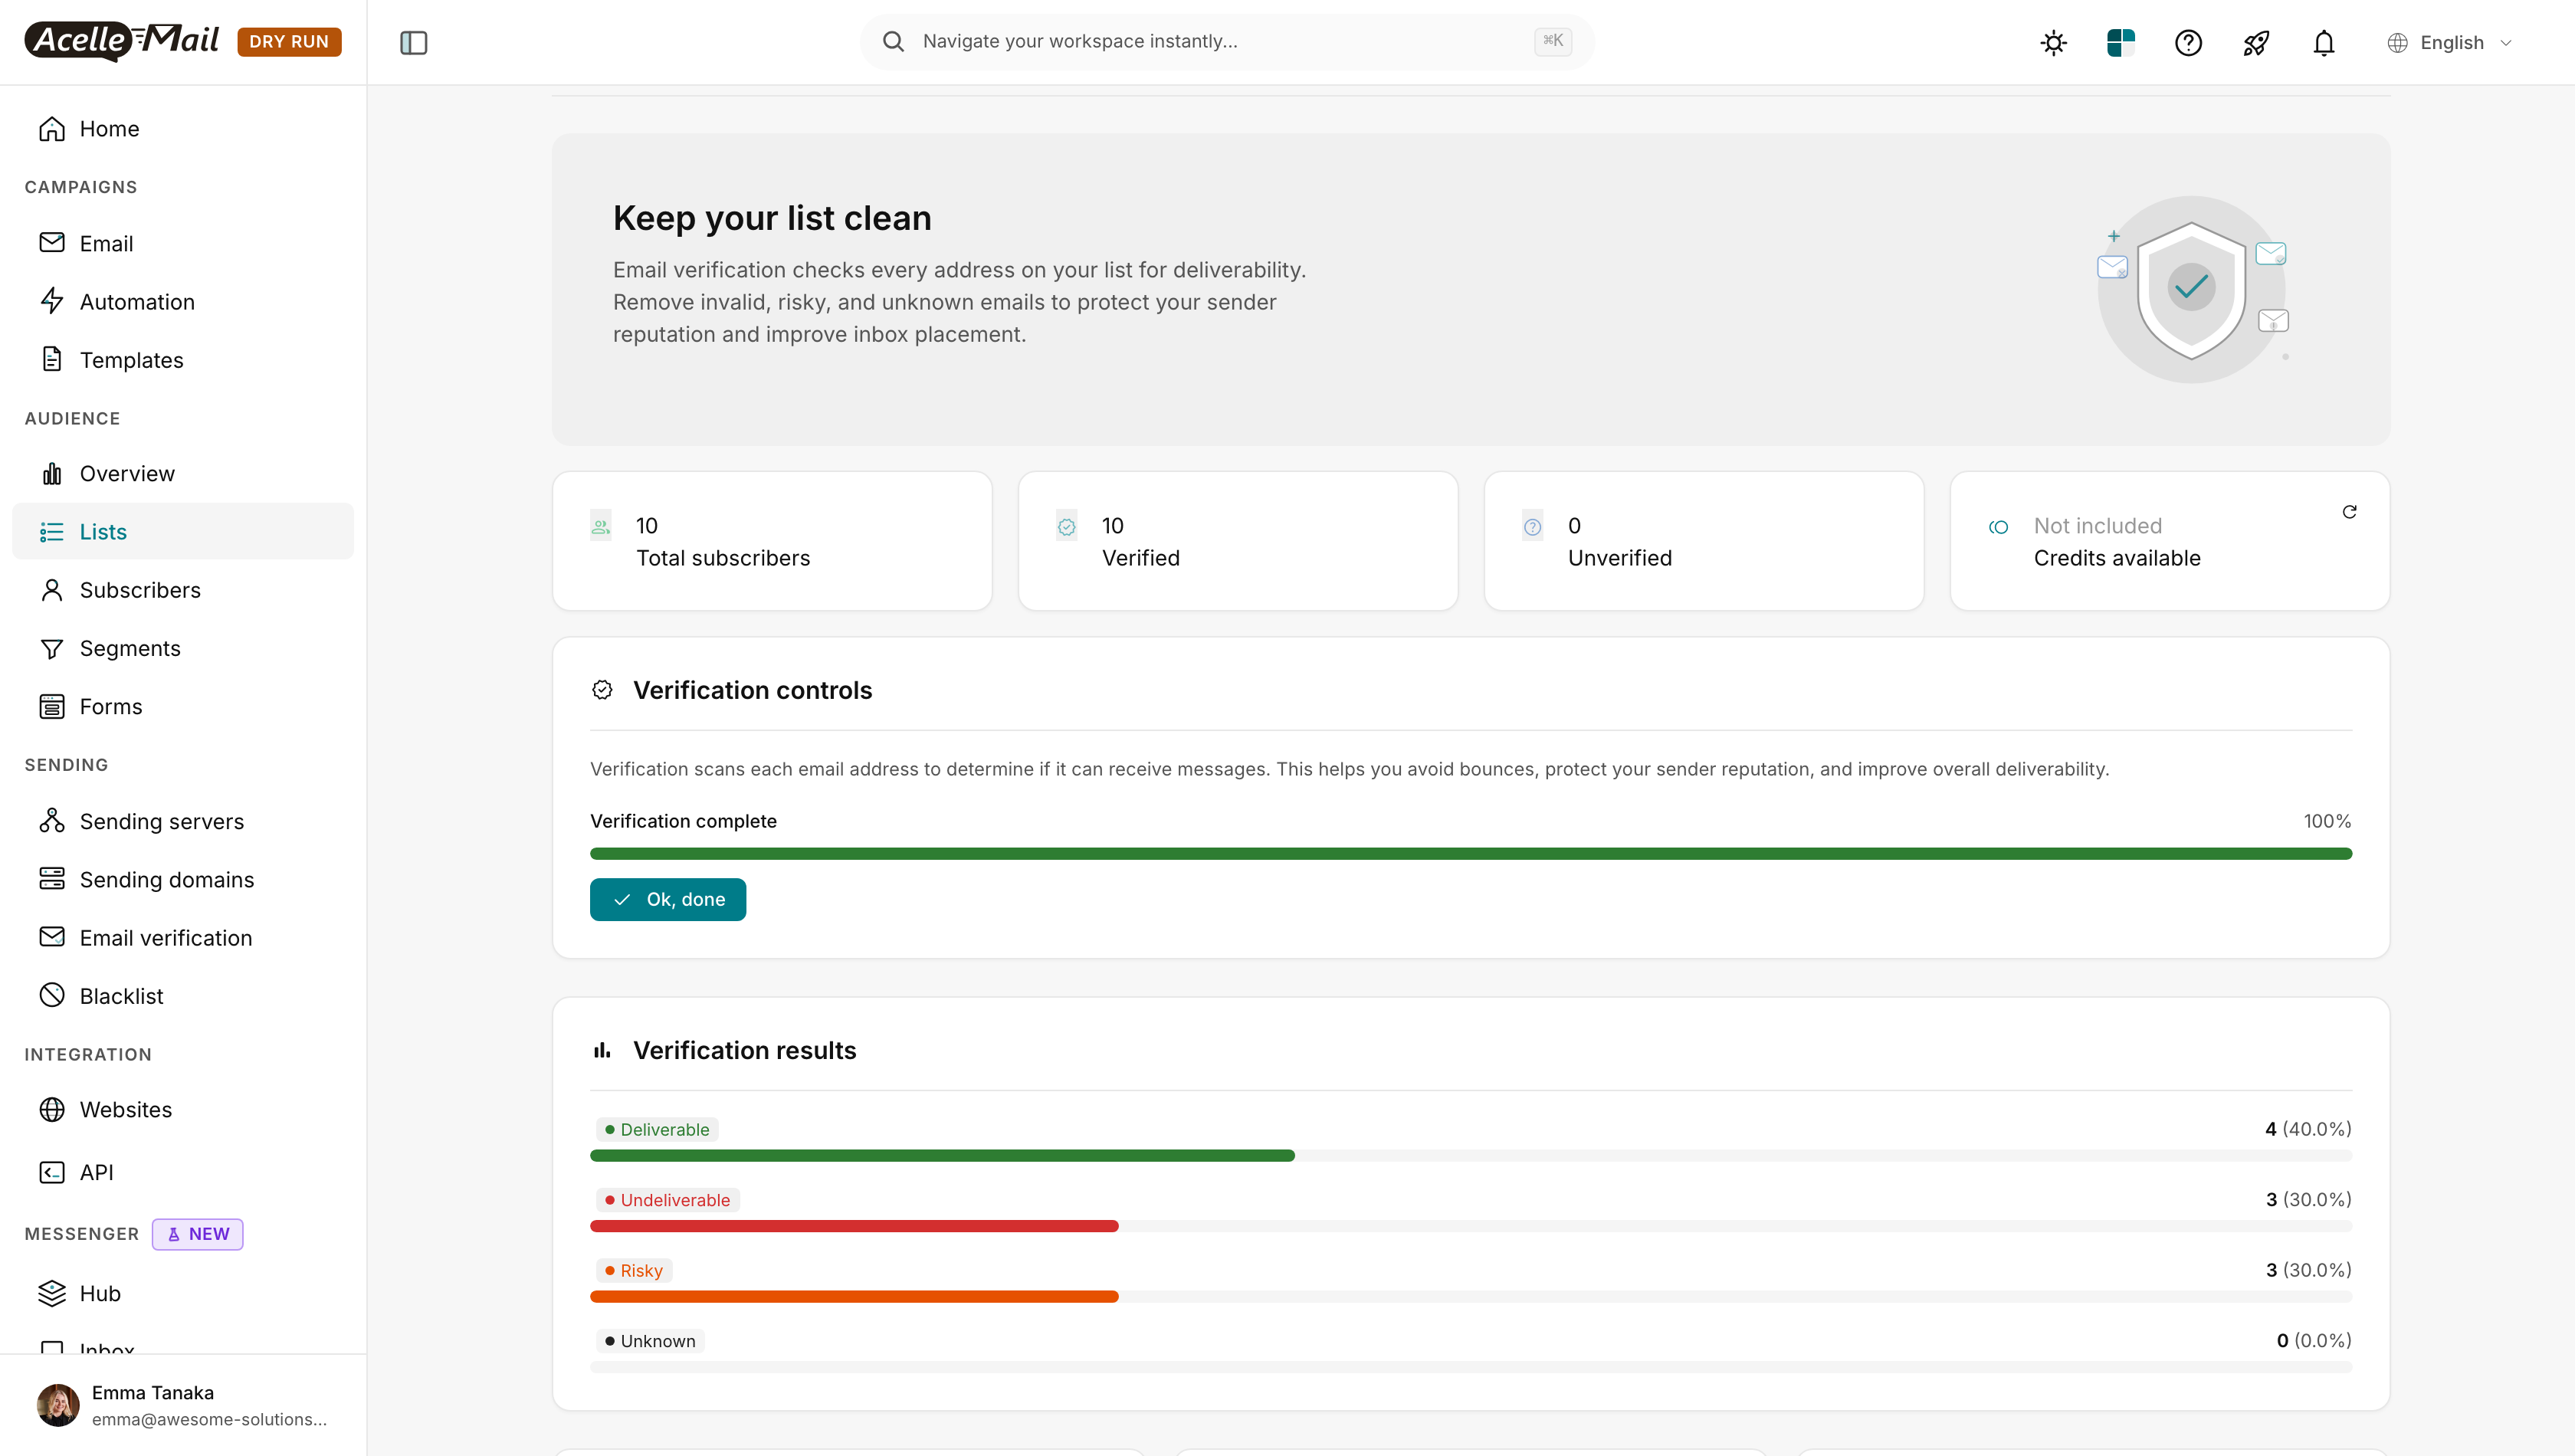Open Sending servers
This screenshot has width=2575, height=1456.
pos(183,821)
